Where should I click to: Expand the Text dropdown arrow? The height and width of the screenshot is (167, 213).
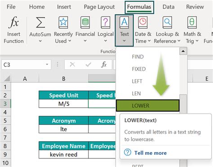(124, 41)
